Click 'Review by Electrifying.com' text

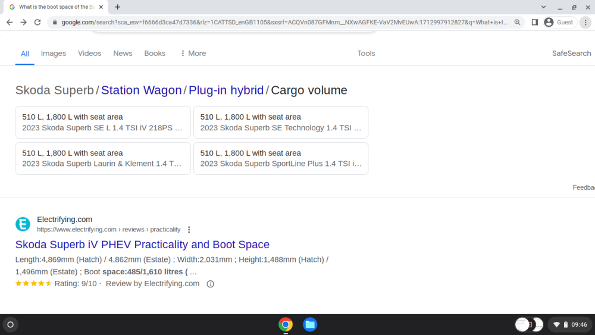(152, 284)
